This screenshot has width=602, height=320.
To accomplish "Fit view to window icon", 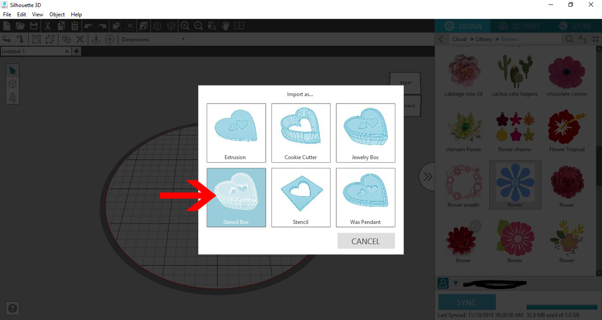I will point(239,26).
